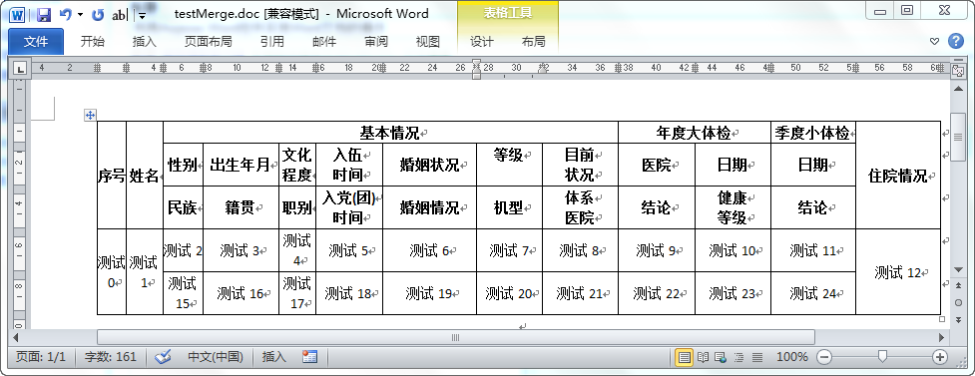Change language via 中文(中国)
The width and height of the screenshot is (975, 376).
click(x=216, y=357)
